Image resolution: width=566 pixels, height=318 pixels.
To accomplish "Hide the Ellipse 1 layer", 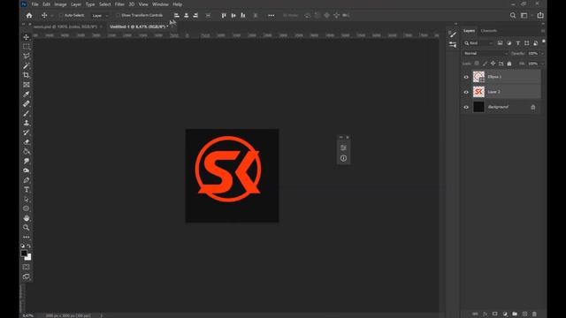I will pos(466,77).
